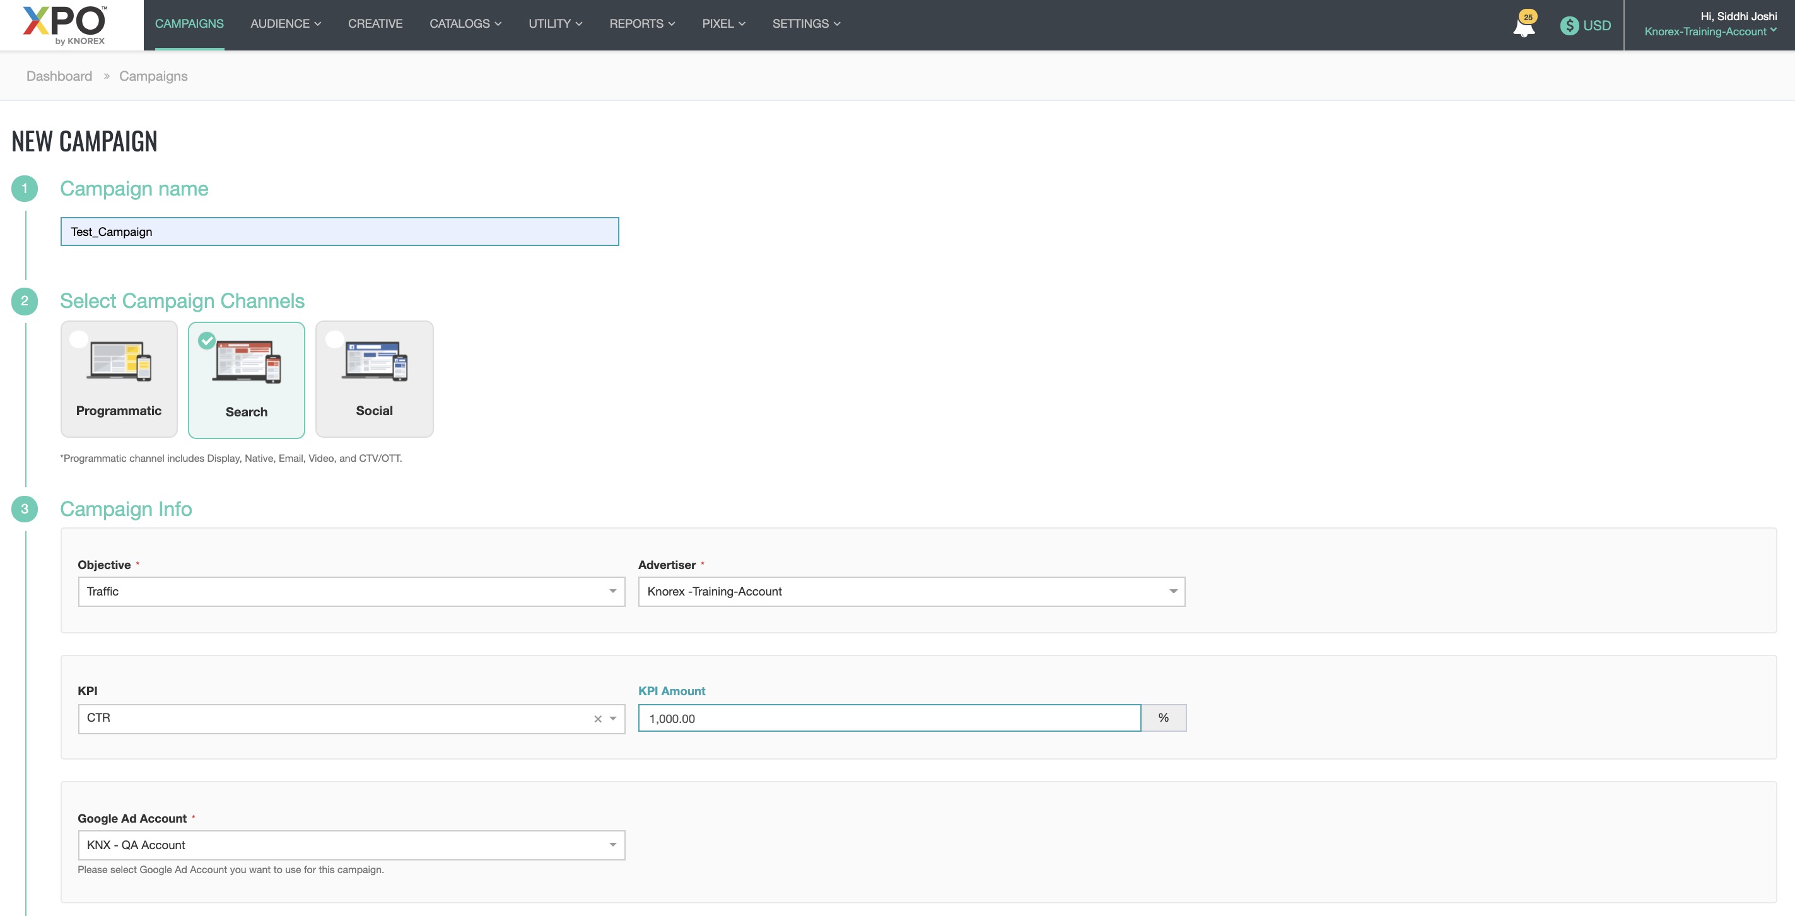The height and width of the screenshot is (916, 1795).
Task: Go to Dashboard breadcrumb link
Action: point(59,76)
